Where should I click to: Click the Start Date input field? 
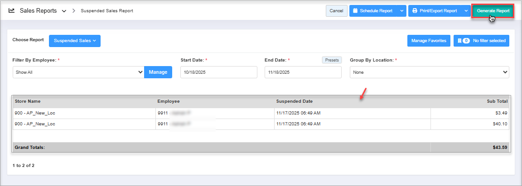coord(218,72)
